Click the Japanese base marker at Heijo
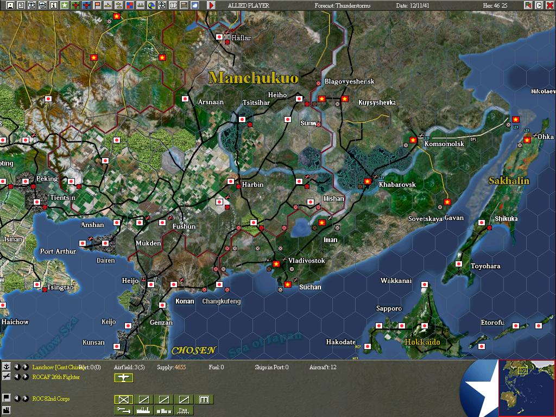Viewport: 556px width, 417px height. [151, 285]
